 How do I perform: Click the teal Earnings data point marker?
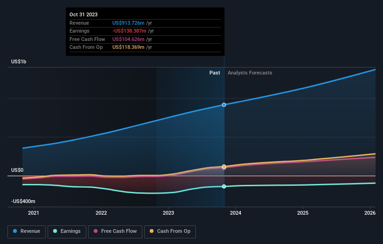coord(224,186)
